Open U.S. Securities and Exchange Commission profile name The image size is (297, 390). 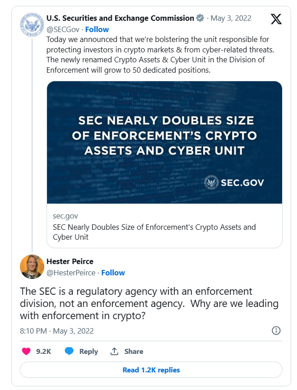point(120,18)
